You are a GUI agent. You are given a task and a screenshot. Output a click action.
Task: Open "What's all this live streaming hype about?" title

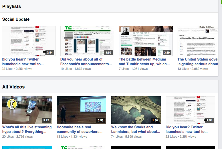27,129
